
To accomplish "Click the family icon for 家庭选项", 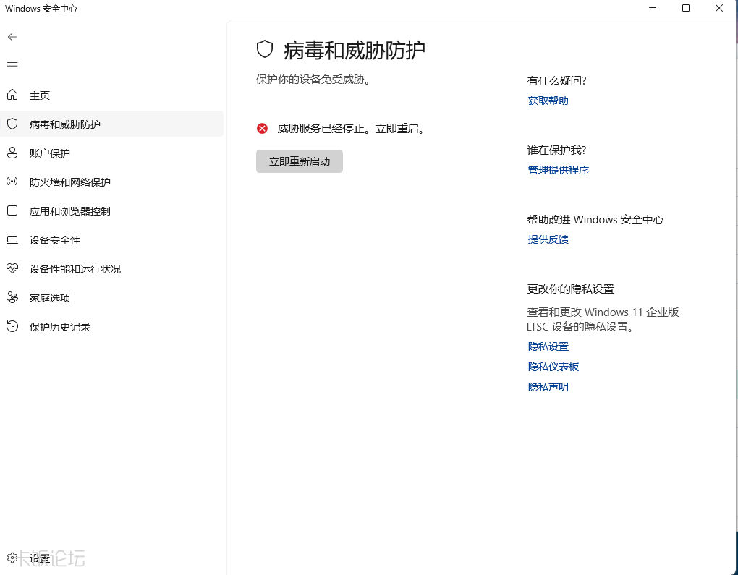I will 12,298.
